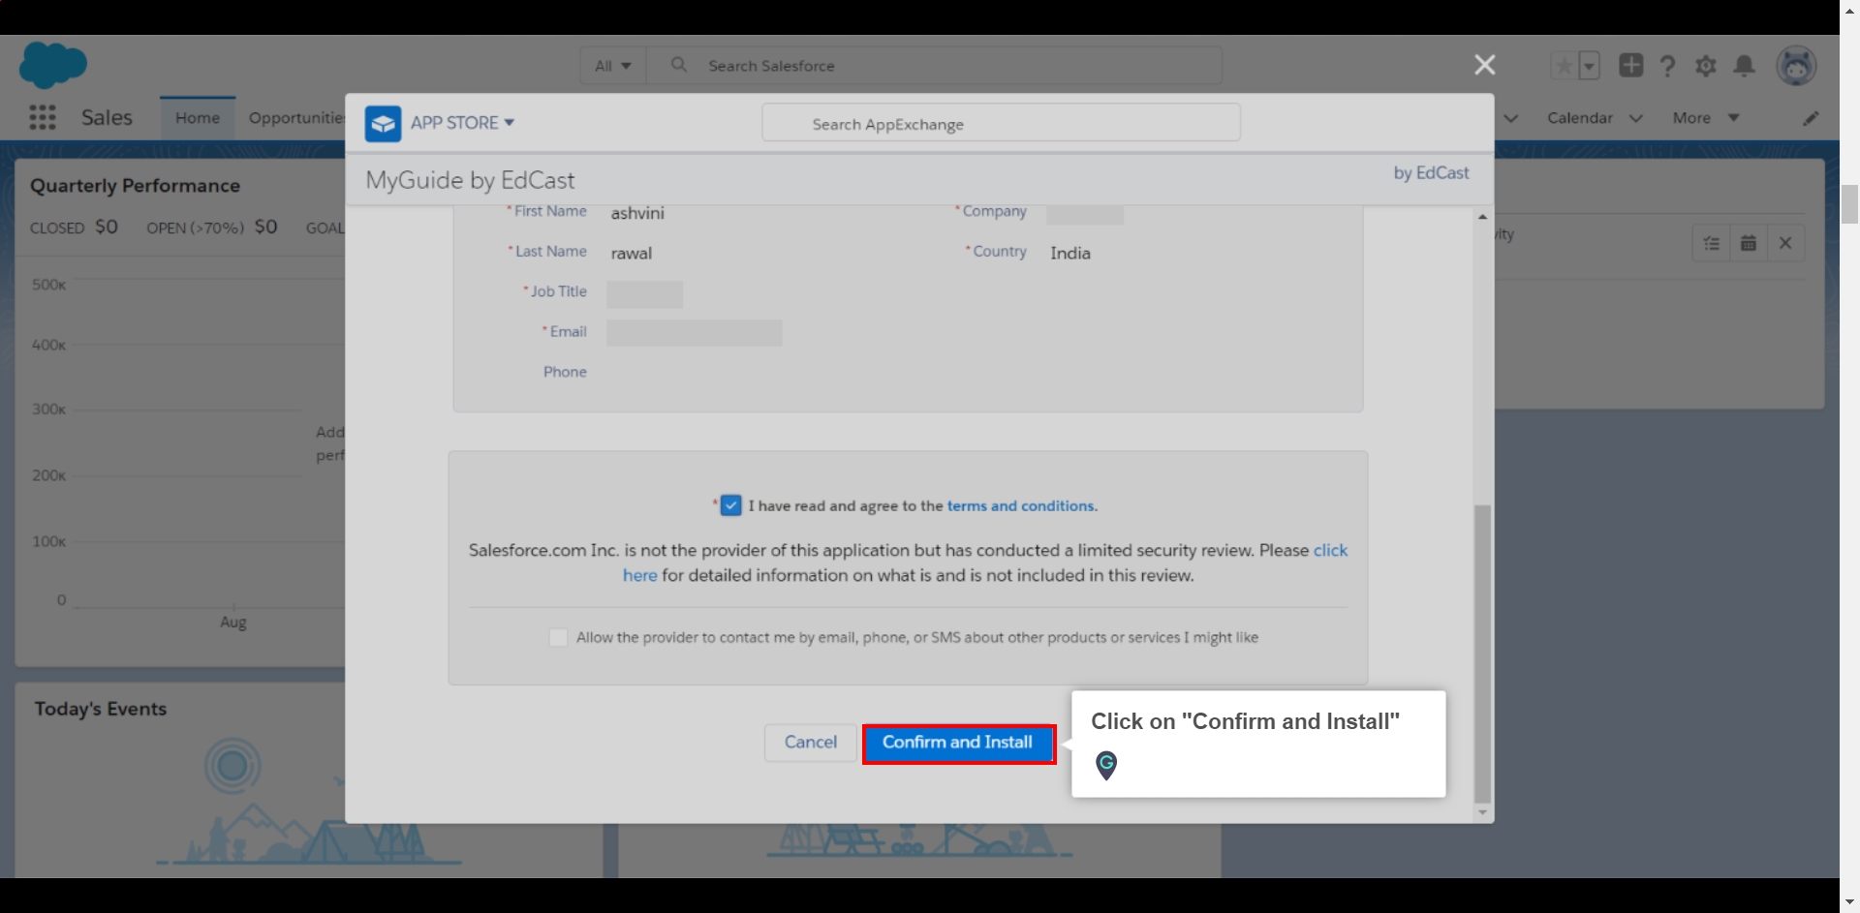Viewport: 1860px width, 913px height.
Task: Open the help question mark icon
Action: (x=1667, y=66)
